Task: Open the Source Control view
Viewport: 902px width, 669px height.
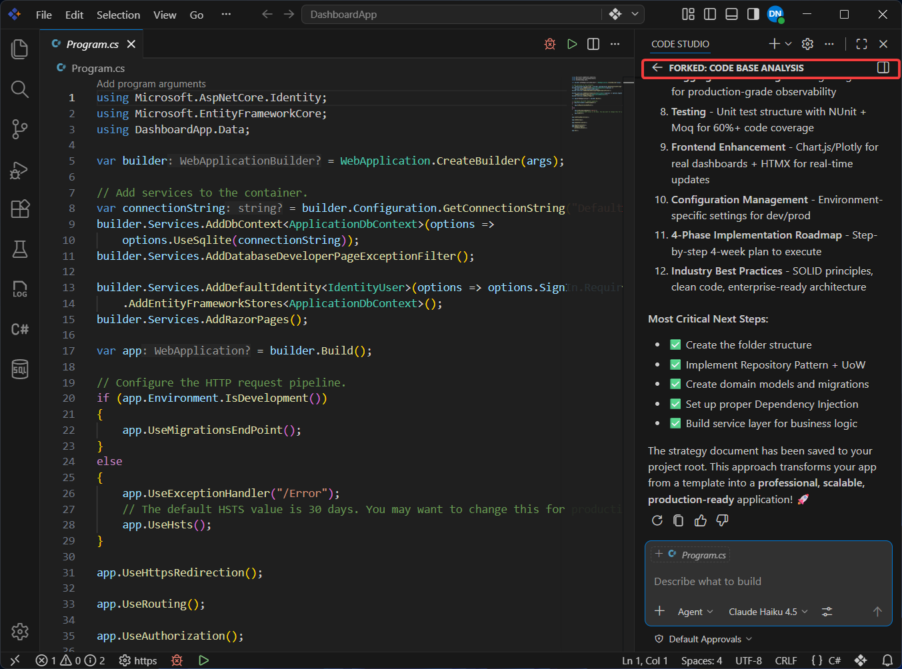Action: click(20, 129)
